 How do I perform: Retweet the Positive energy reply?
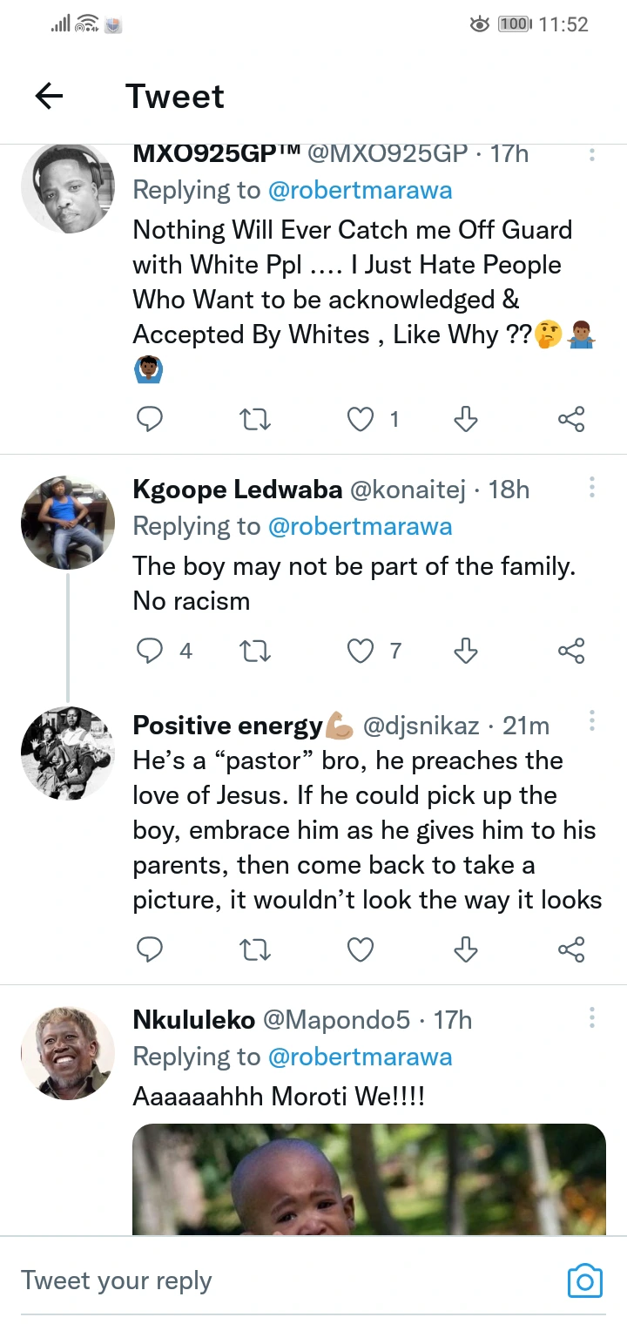(255, 949)
